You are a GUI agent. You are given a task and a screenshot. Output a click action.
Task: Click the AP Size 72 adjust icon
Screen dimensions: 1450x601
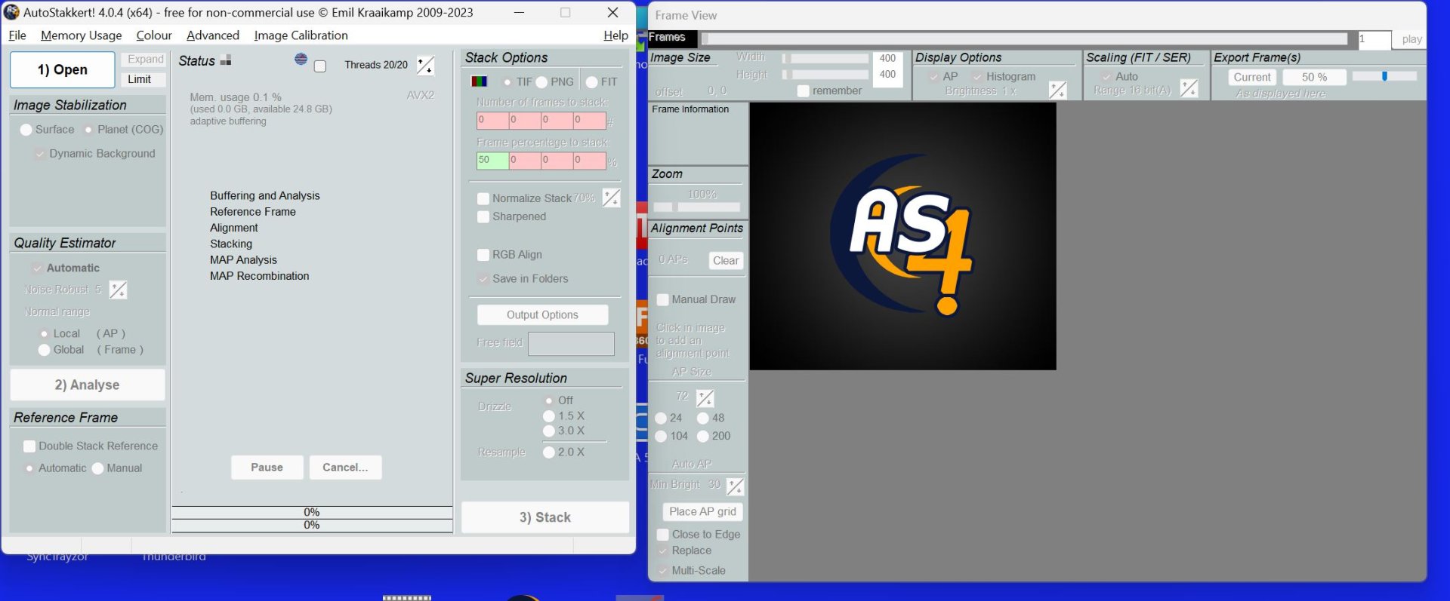point(705,397)
